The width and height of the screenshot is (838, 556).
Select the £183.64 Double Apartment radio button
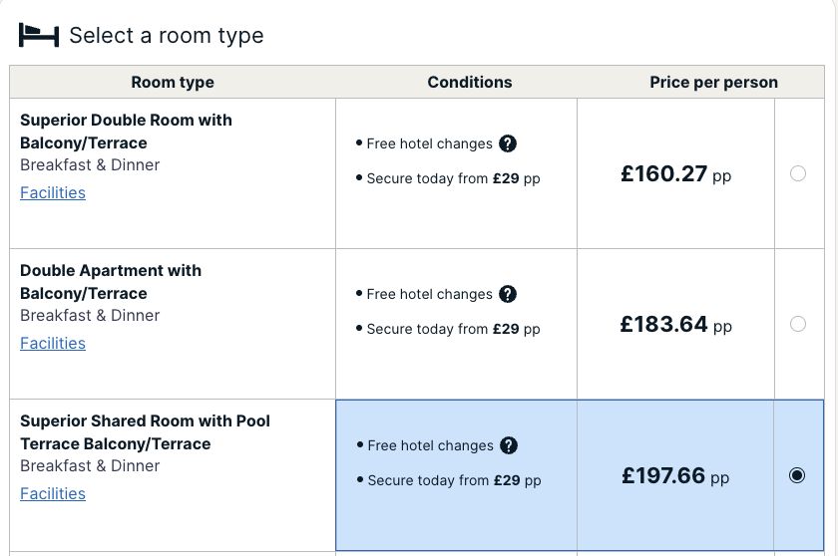click(x=798, y=324)
